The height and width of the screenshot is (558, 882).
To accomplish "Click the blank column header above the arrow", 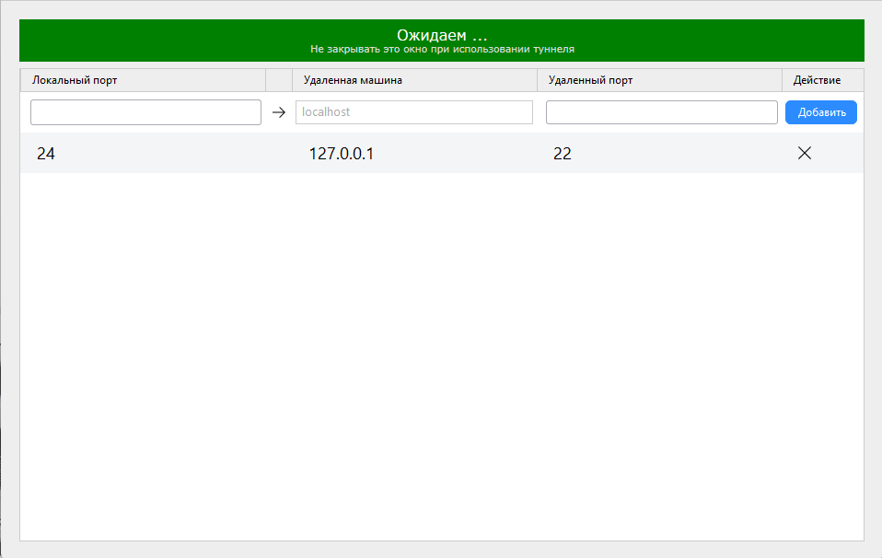I will (x=279, y=80).
